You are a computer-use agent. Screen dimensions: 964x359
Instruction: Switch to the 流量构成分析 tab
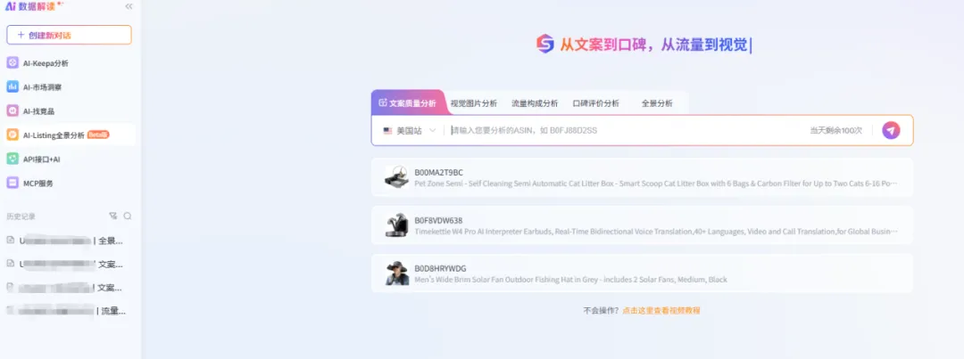pyautogui.click(x=535, y=103)
